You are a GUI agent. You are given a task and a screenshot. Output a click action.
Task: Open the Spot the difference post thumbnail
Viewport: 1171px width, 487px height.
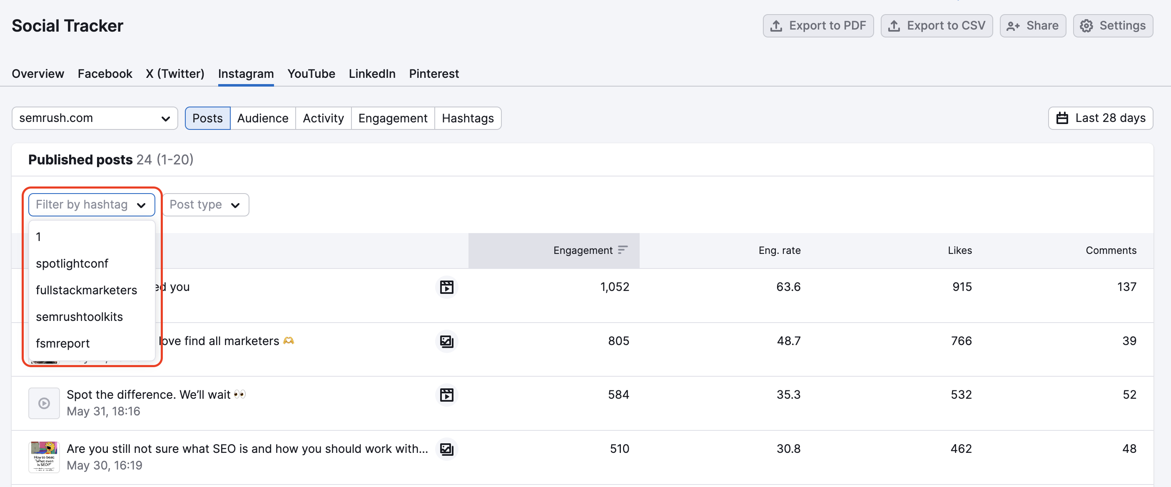pyautogui.click(x=44, y=403)
